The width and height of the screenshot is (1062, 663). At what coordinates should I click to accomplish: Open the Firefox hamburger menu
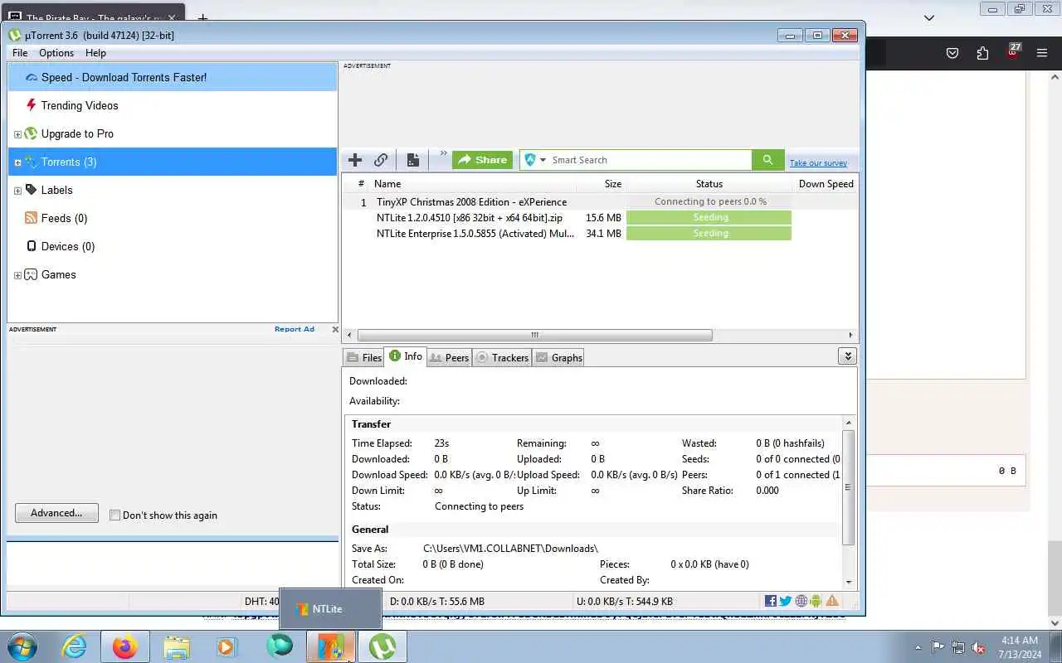pos(1042,53)
